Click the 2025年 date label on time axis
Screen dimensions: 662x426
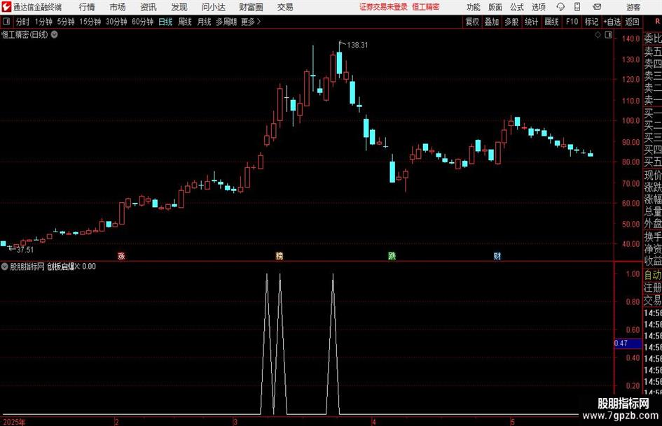point(14,422)
